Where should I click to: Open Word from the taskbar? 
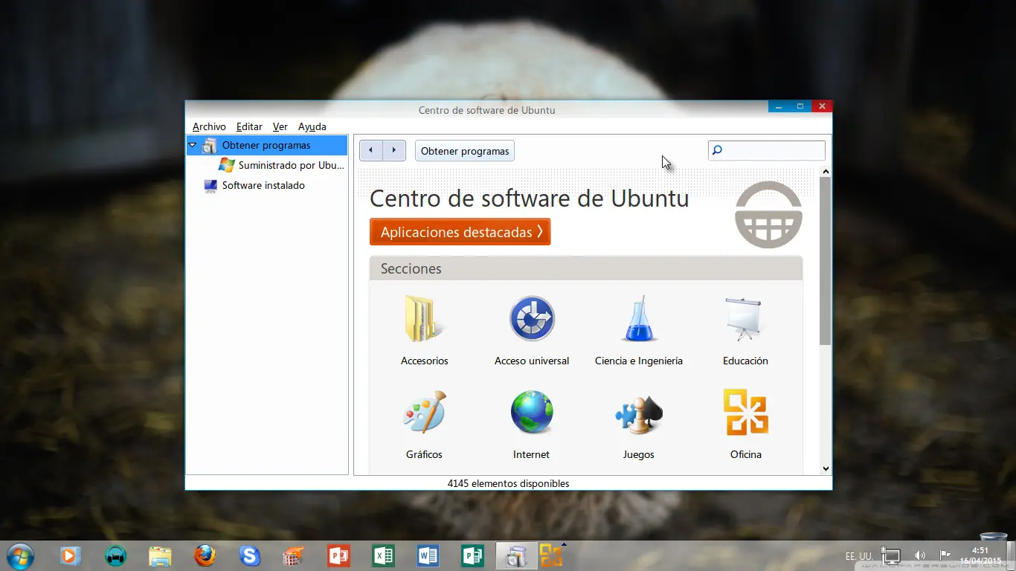pyautogui.click(x=428, y=555)
